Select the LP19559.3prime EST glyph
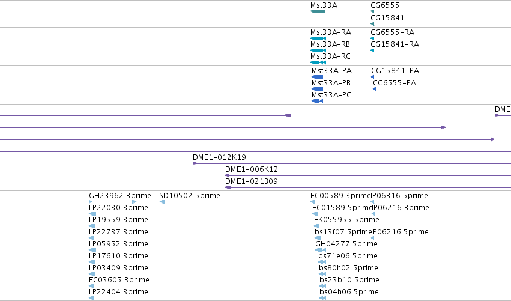Screen dimensions: 511x301 click(x=92, y=226)
